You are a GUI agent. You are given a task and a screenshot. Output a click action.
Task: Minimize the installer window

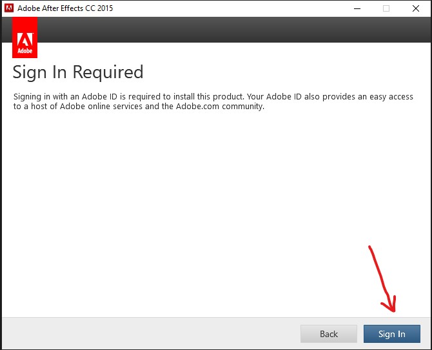click(357, 8)
